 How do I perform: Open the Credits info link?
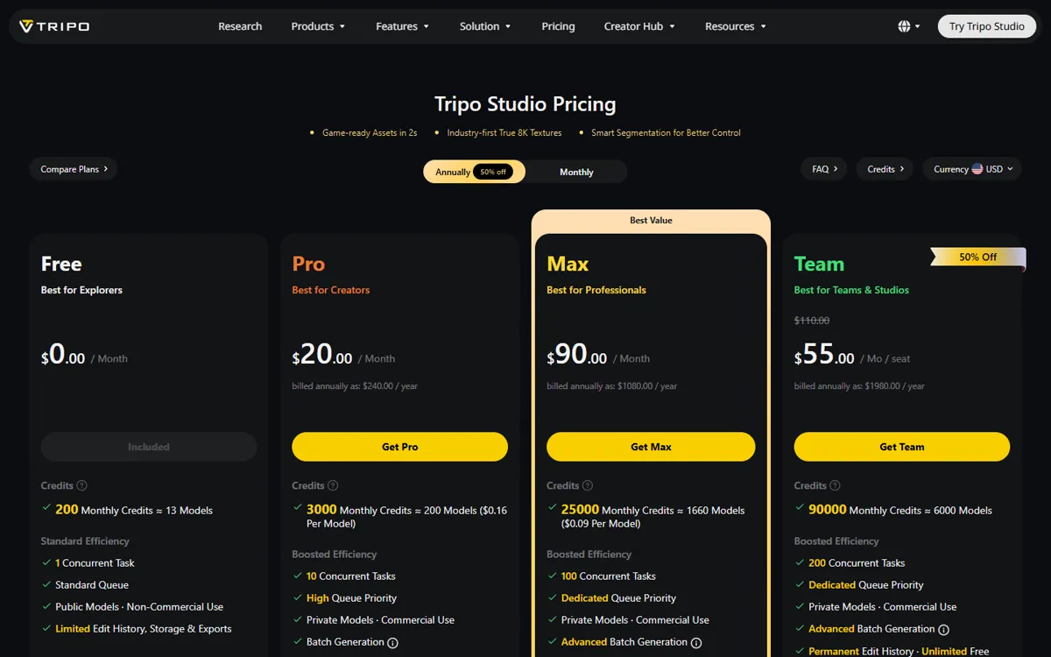click(885, 169)
